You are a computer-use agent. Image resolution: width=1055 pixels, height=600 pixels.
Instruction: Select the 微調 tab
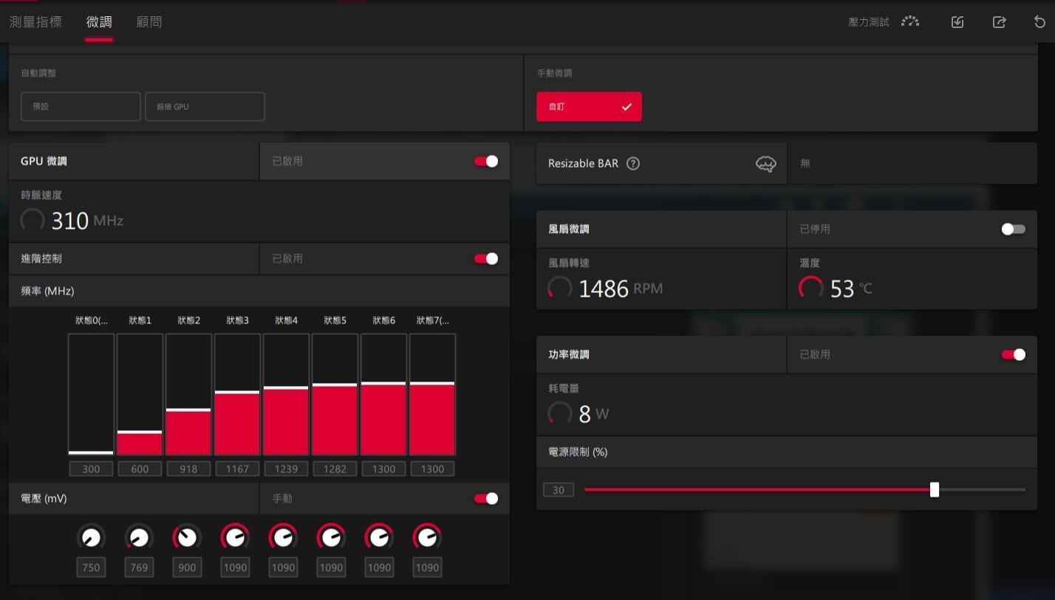[99, 22]
